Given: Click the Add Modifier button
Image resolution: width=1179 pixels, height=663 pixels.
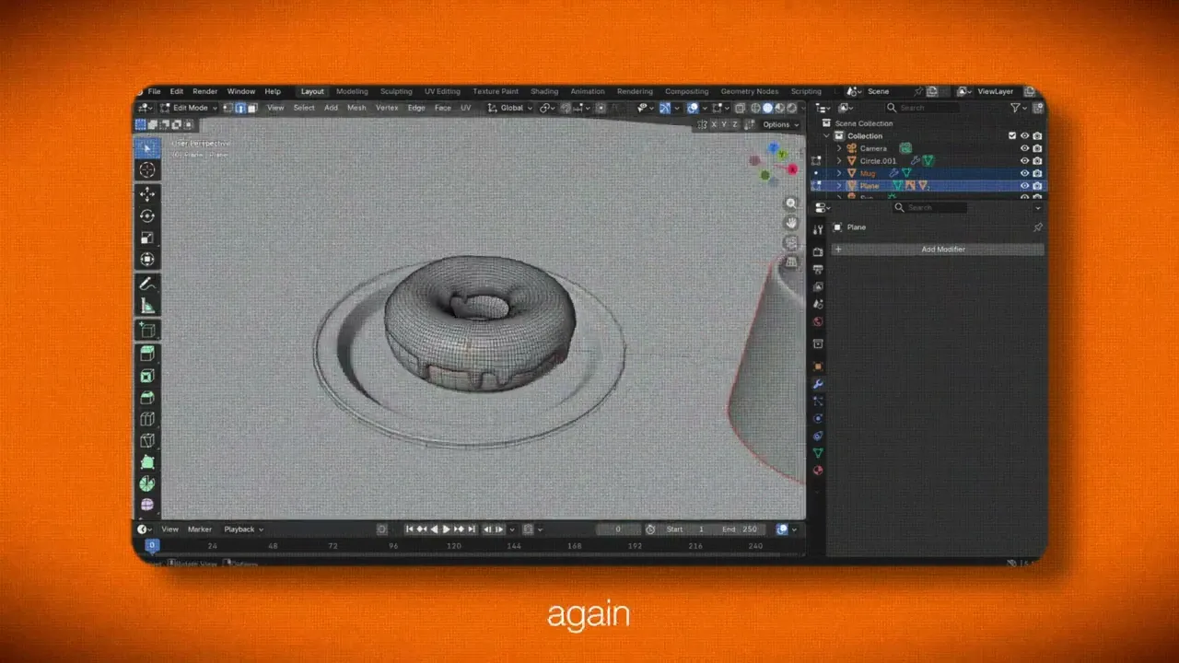Looking at the screenshot, I should [939, 250].
